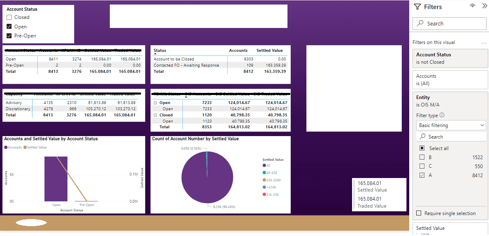Select the £0 legend color swatch
The height and width of the screenshot is (236, 489).
(264, 166)
